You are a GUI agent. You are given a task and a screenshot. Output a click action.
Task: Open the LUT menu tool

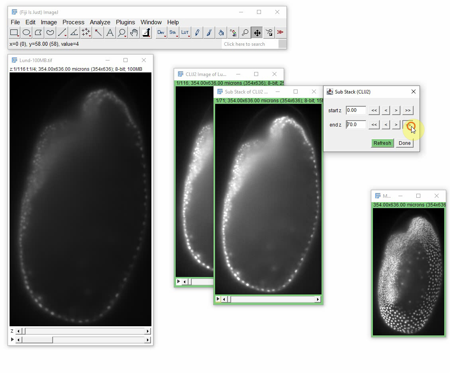[x=185, y=33]
